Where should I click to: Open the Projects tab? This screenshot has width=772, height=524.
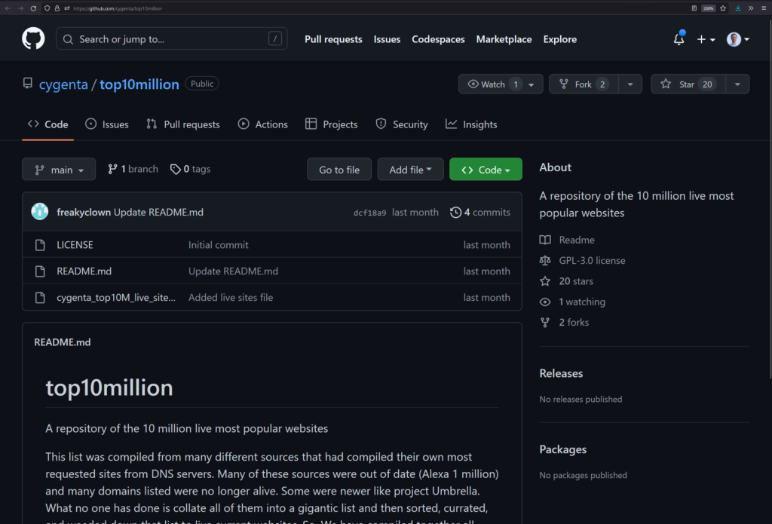[332, 124]
